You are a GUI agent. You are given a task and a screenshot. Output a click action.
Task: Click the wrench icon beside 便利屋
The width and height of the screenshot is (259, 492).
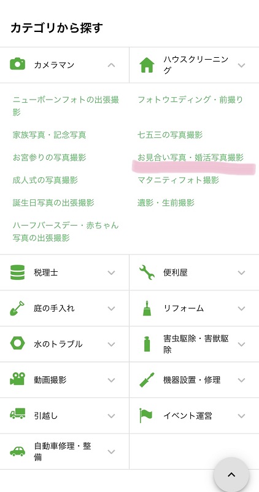147,272
